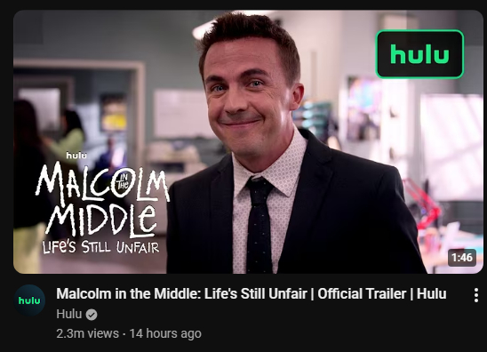Click the '2.3m views' text
The width and height of the screenshot is (487, 352).
pos(88,333)
